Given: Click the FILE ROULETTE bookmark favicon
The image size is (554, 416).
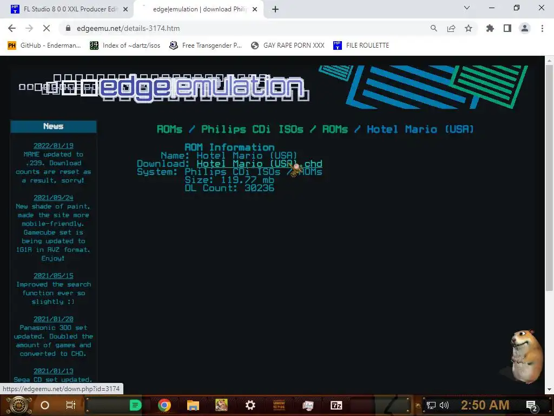Looking at the screenshot, I should [338, 45].
